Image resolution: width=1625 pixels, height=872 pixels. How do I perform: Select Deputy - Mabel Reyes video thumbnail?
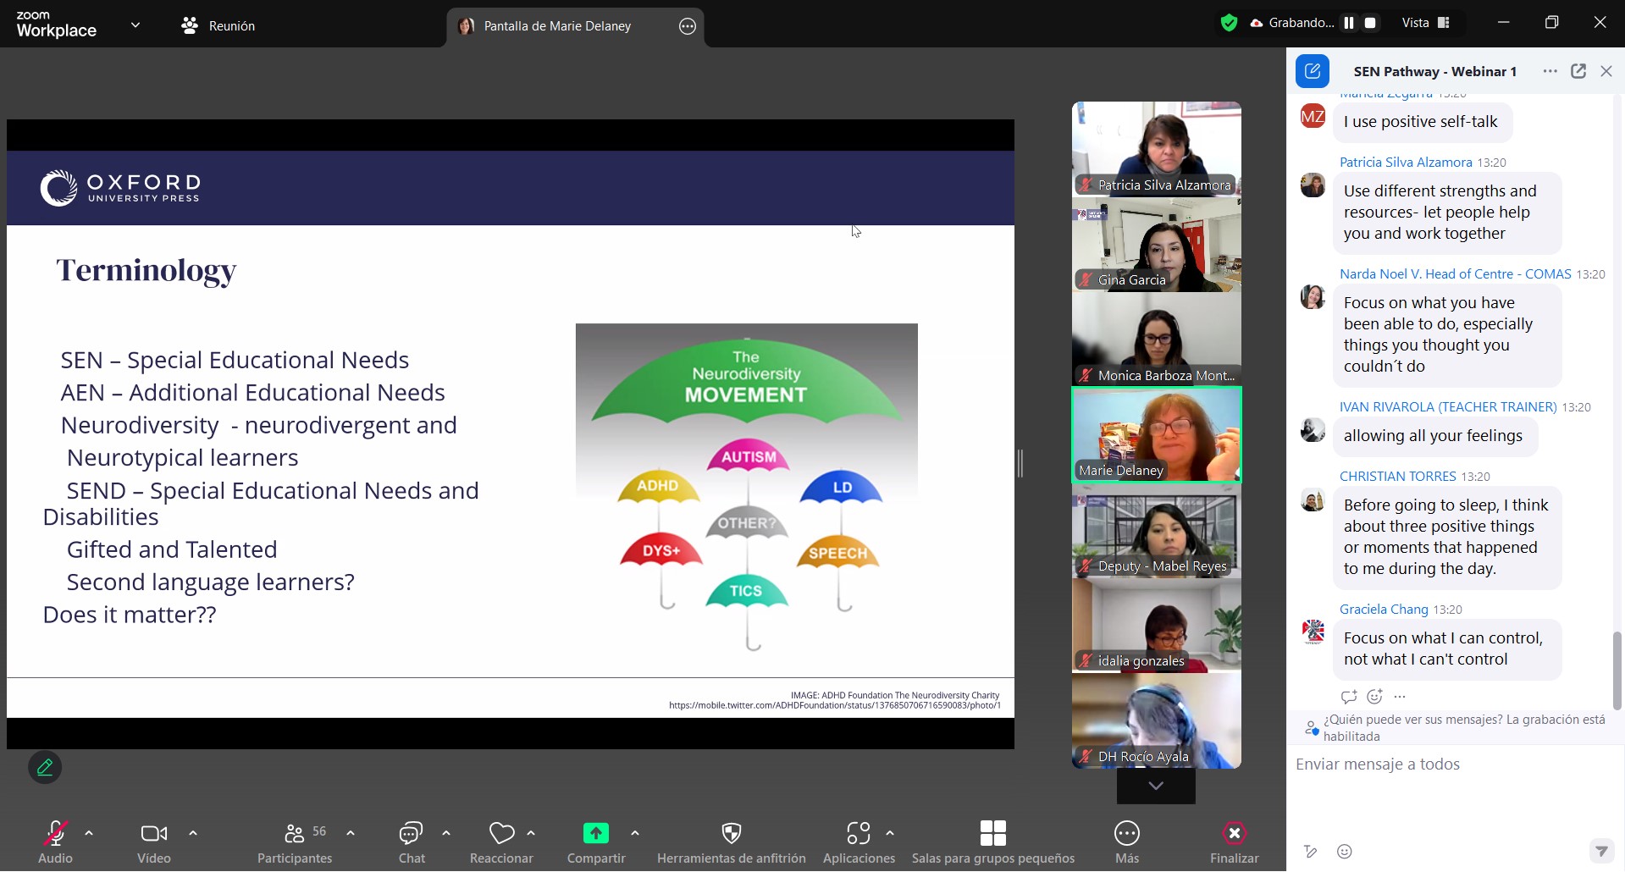coord(1157,530)
